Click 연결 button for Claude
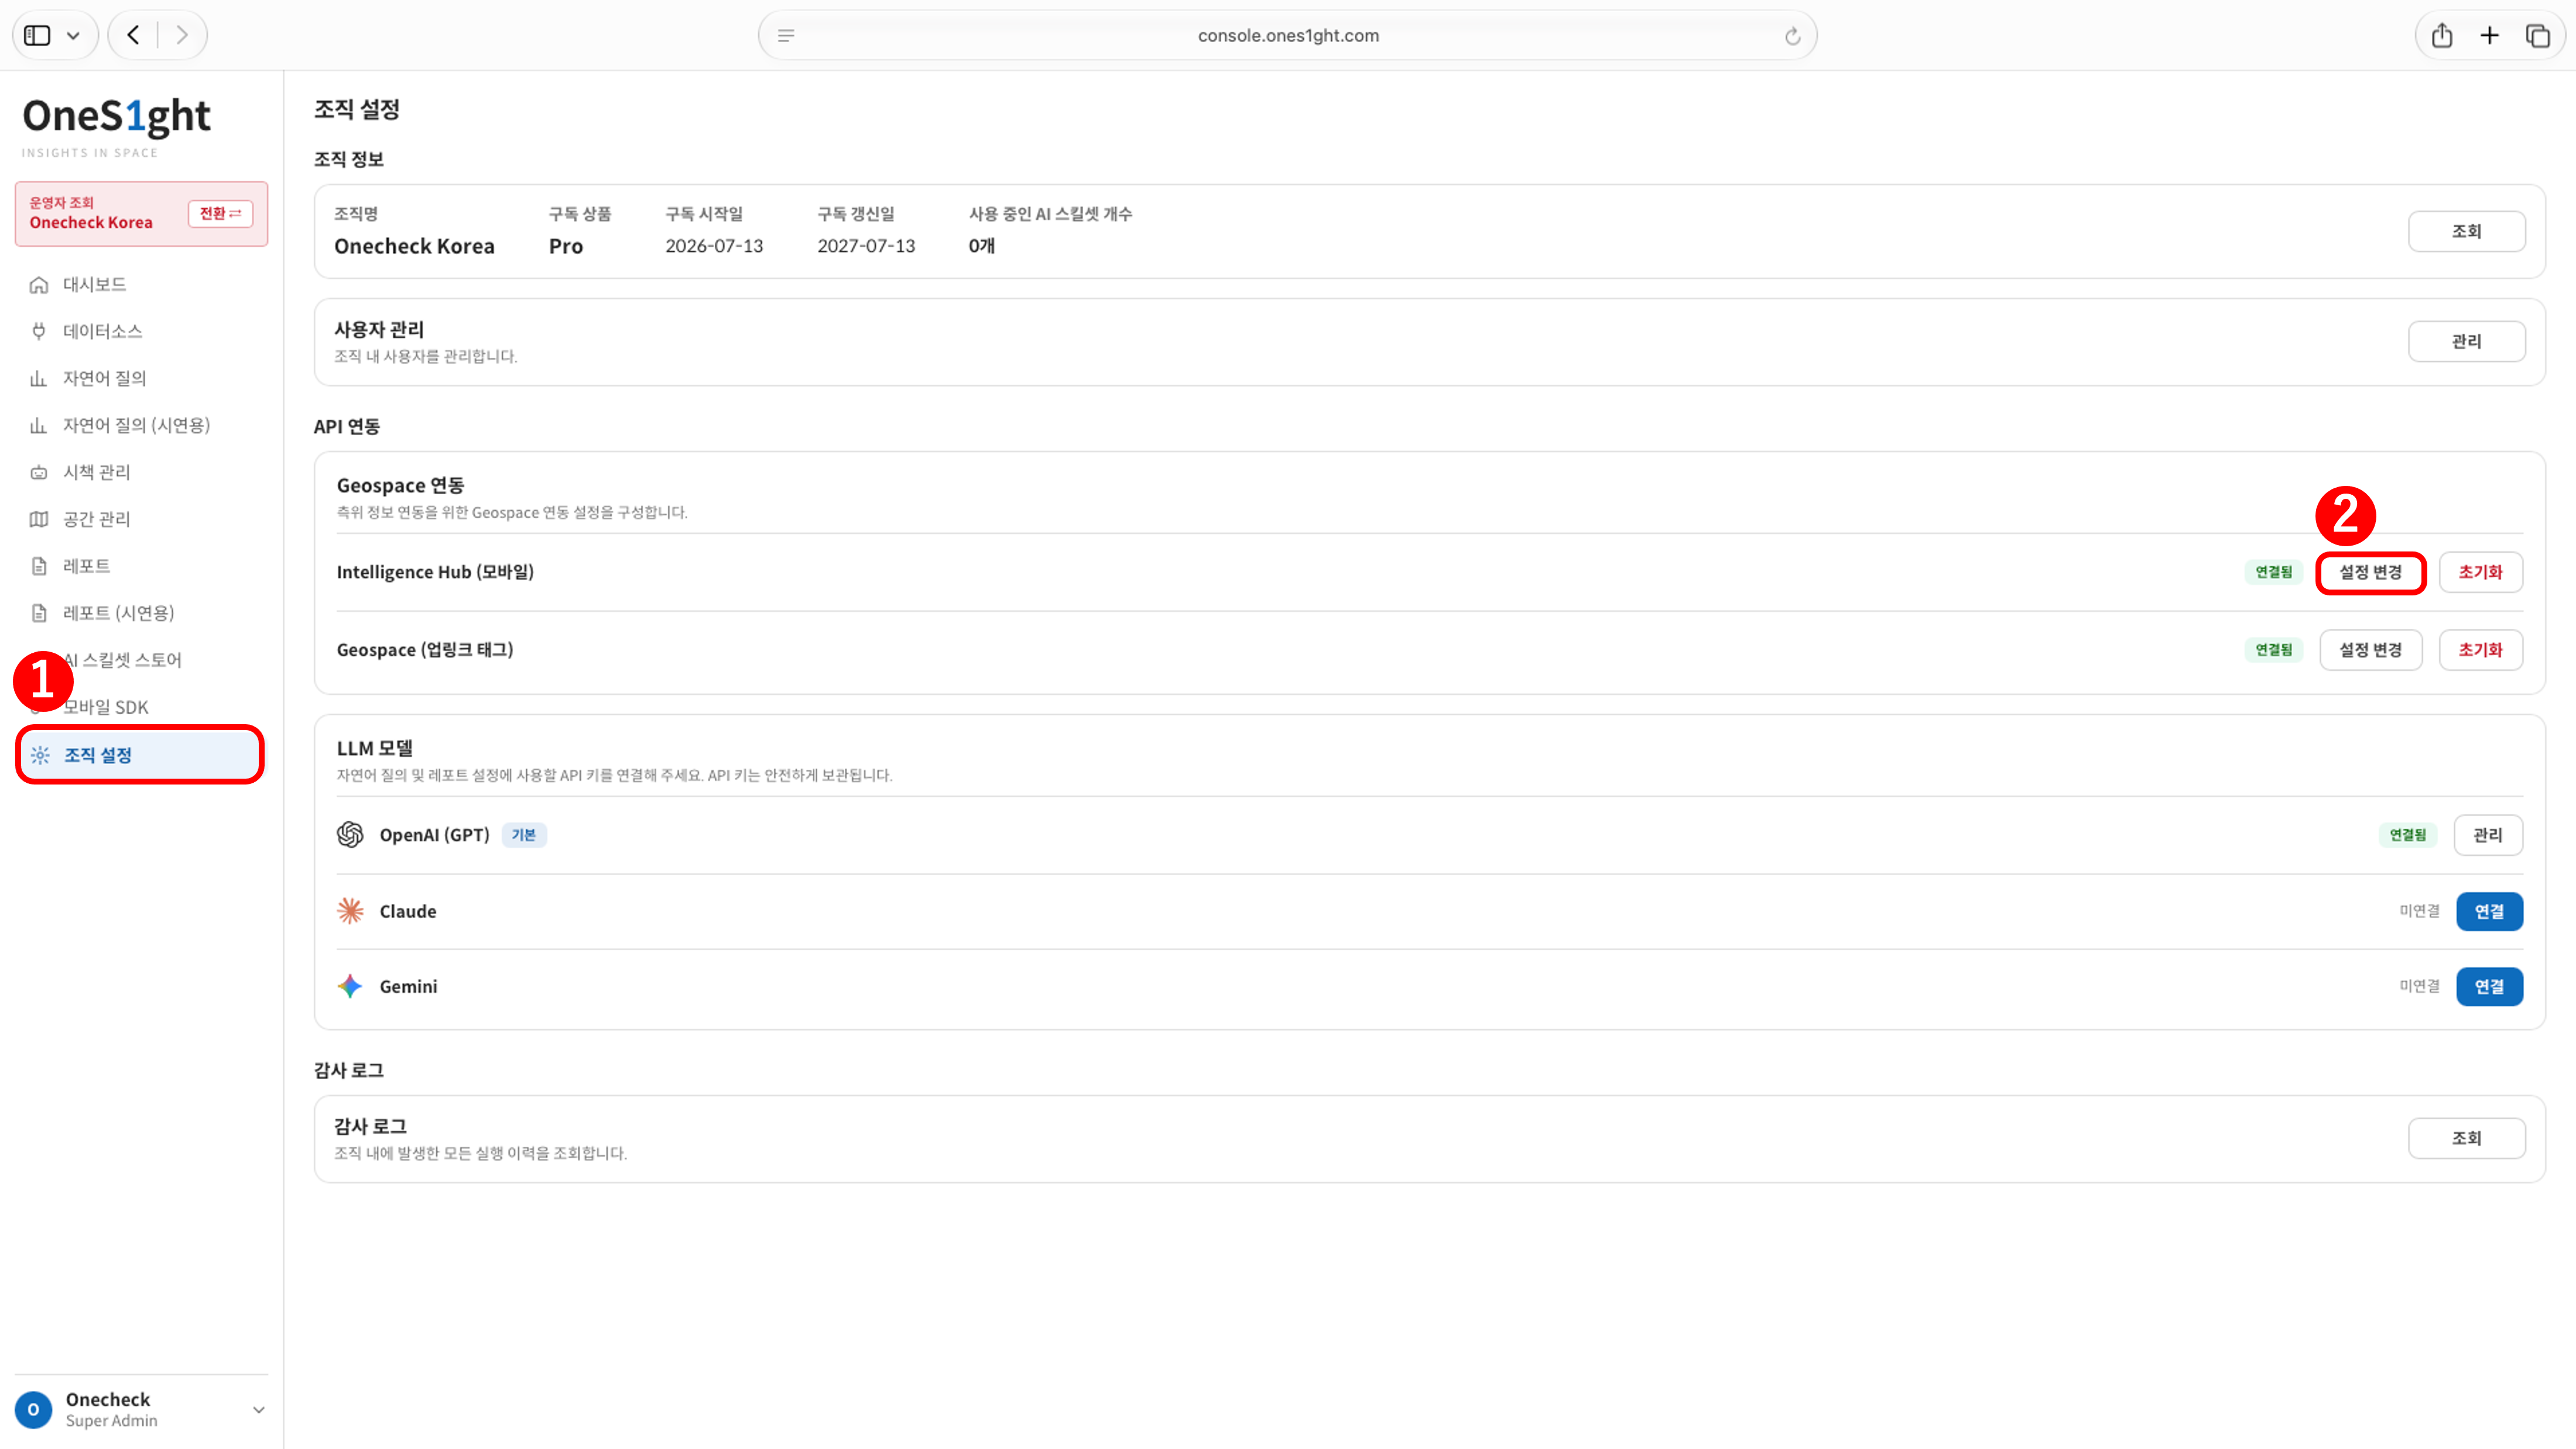The image size is (2576, 1449). point(2489,912)
